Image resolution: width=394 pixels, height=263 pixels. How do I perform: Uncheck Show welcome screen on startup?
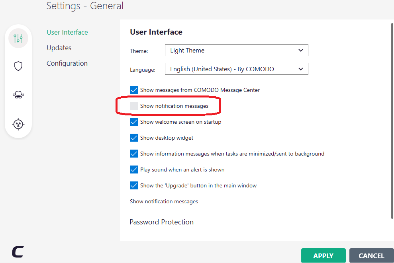[134, 122]
